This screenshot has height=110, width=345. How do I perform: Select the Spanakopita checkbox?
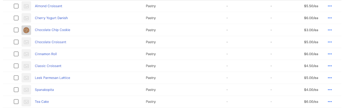coord(16,90)
